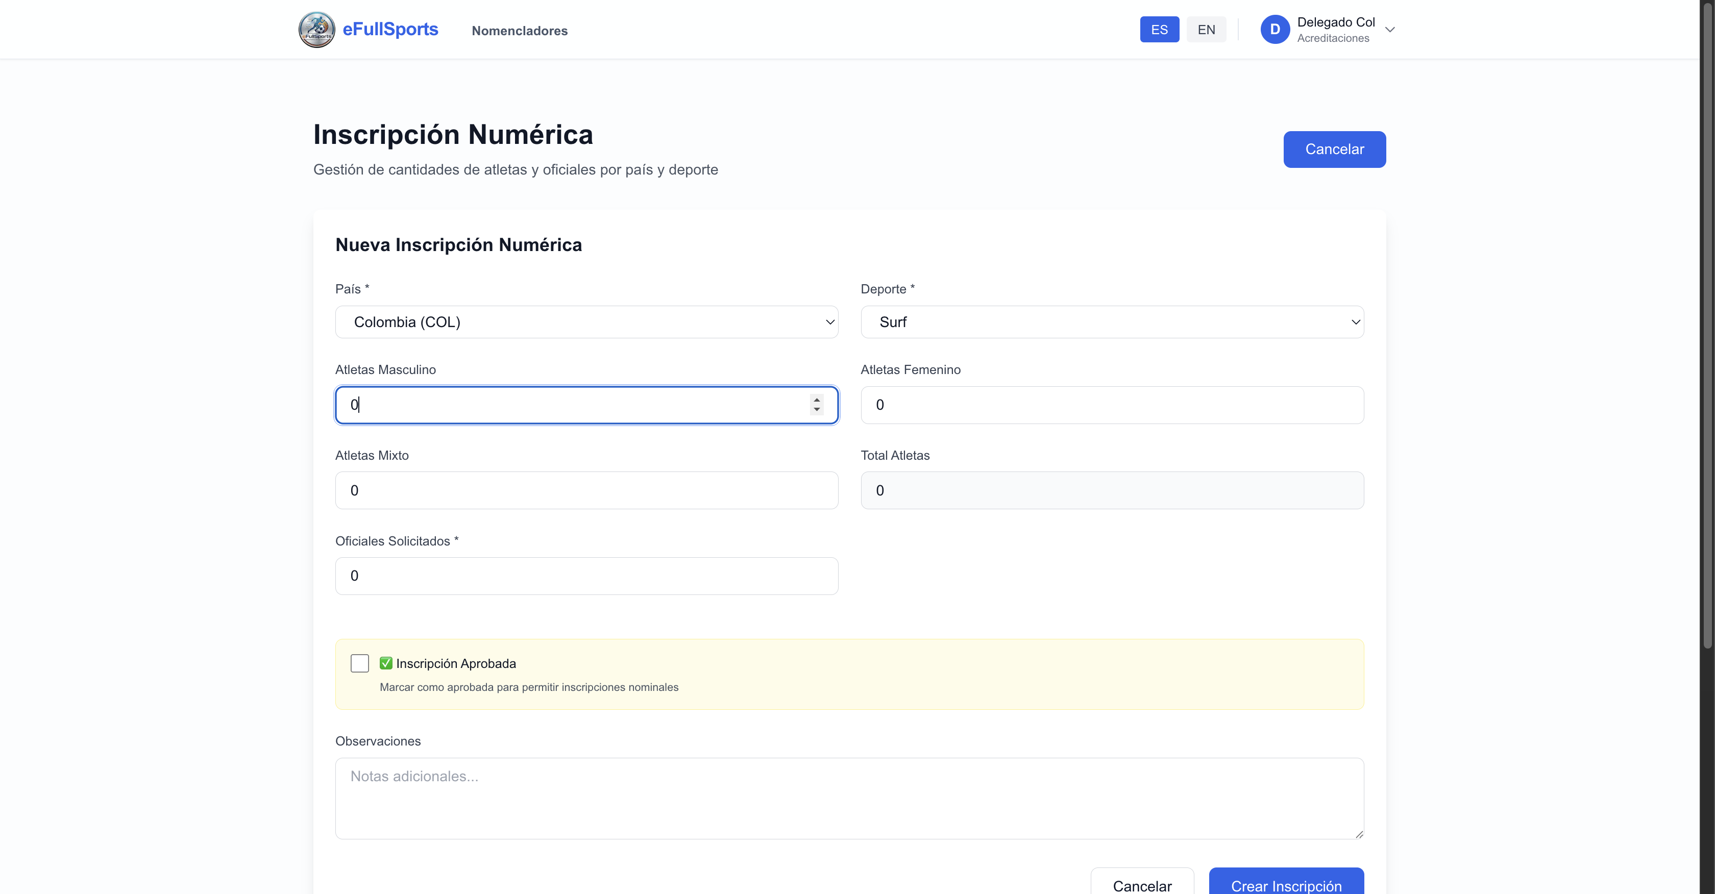Open the País dropdown
The height and width of the screenshot is (894, 1715).
(586, 322)
